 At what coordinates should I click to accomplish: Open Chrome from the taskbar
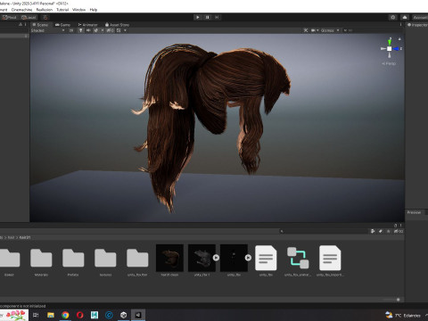65,315
